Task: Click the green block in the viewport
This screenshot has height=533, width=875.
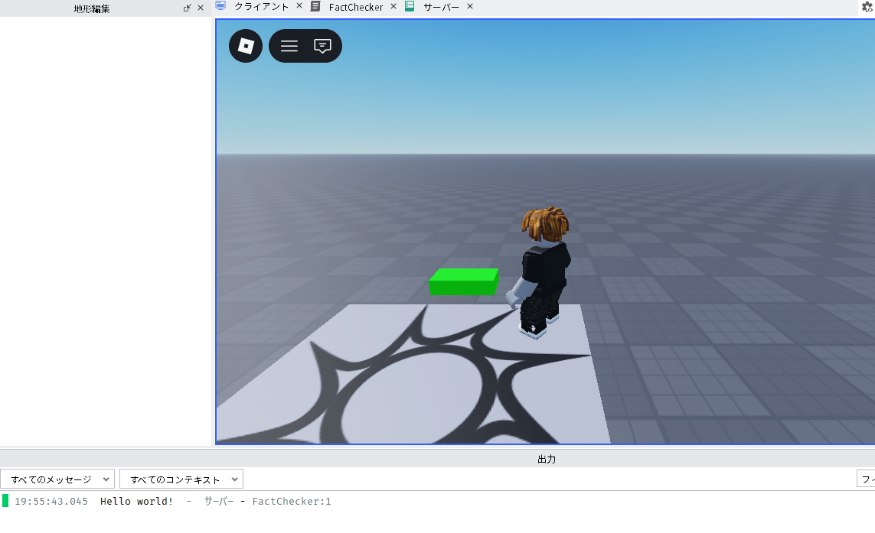Action: coord(464,281)
